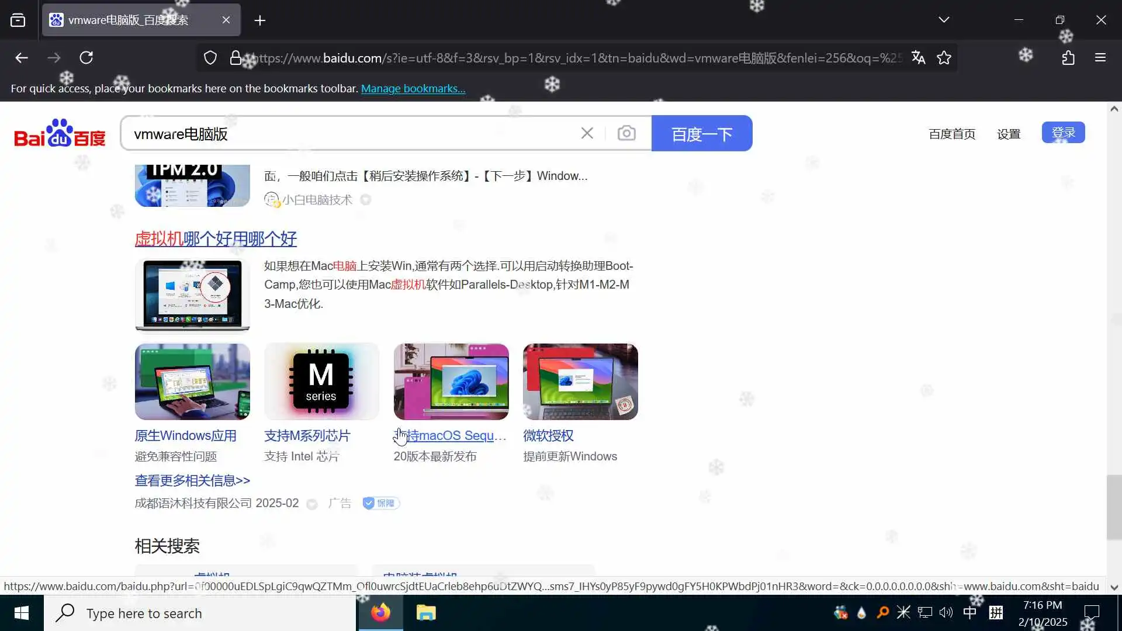1122x631 pixels.
Task: Click the vmware电脑版 browser tab
Action: click(x=129, y=20)
